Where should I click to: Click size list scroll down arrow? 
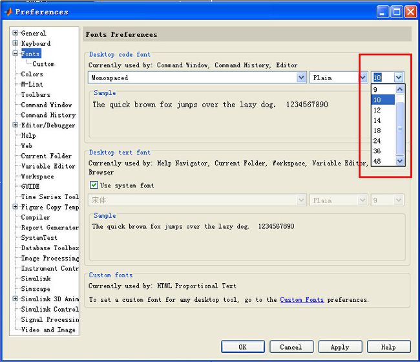[400, 161]
